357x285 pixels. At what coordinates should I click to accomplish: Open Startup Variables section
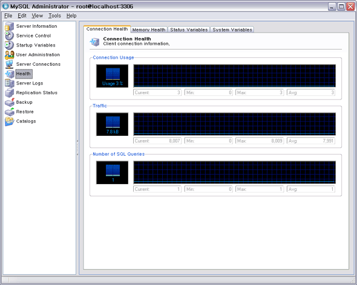pyautogui.click(x=36, y=45)
